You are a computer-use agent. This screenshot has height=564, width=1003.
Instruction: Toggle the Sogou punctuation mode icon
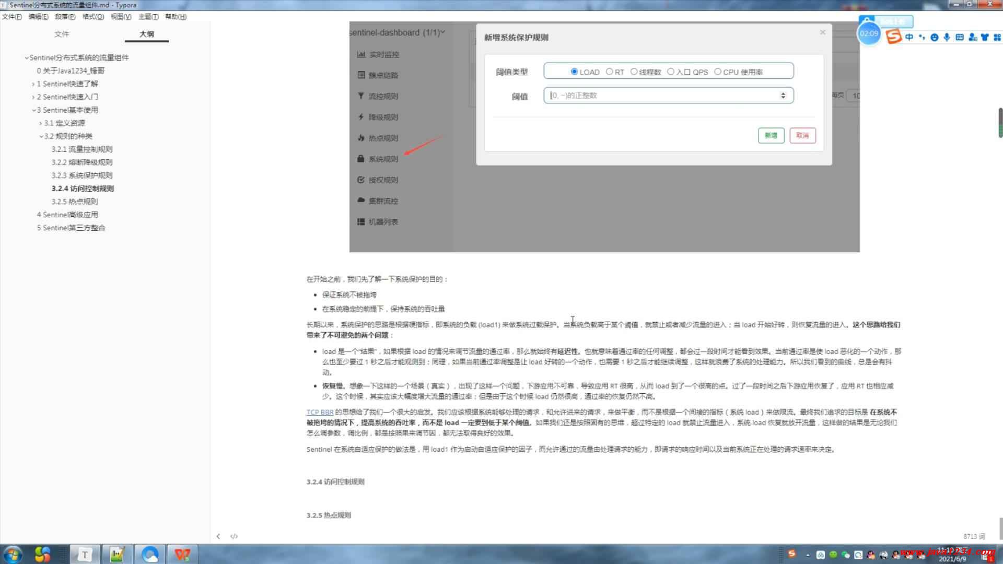(x=922, y=37)
